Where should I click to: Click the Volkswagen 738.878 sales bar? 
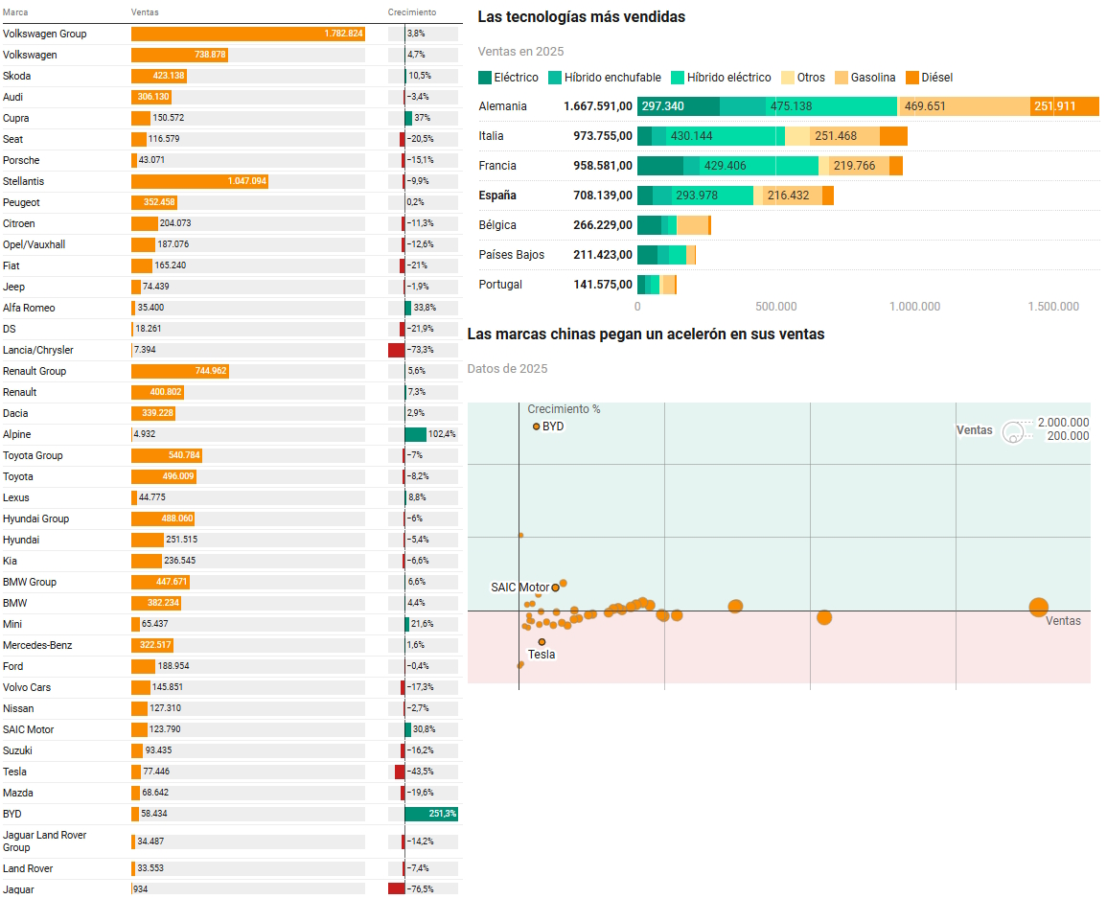coord(179,55)
